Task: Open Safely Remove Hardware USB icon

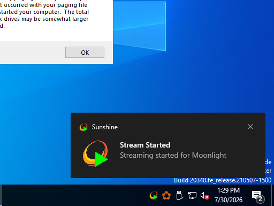Action: (x=179, y=195)
